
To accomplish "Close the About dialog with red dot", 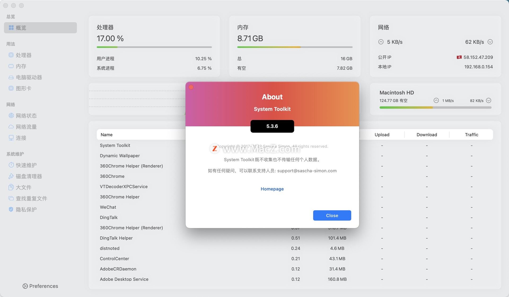I will pos(191,87).
